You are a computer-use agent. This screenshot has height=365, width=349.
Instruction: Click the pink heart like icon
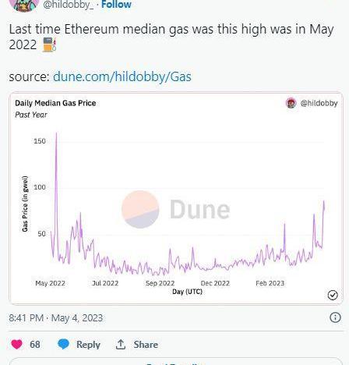point(17,345)
